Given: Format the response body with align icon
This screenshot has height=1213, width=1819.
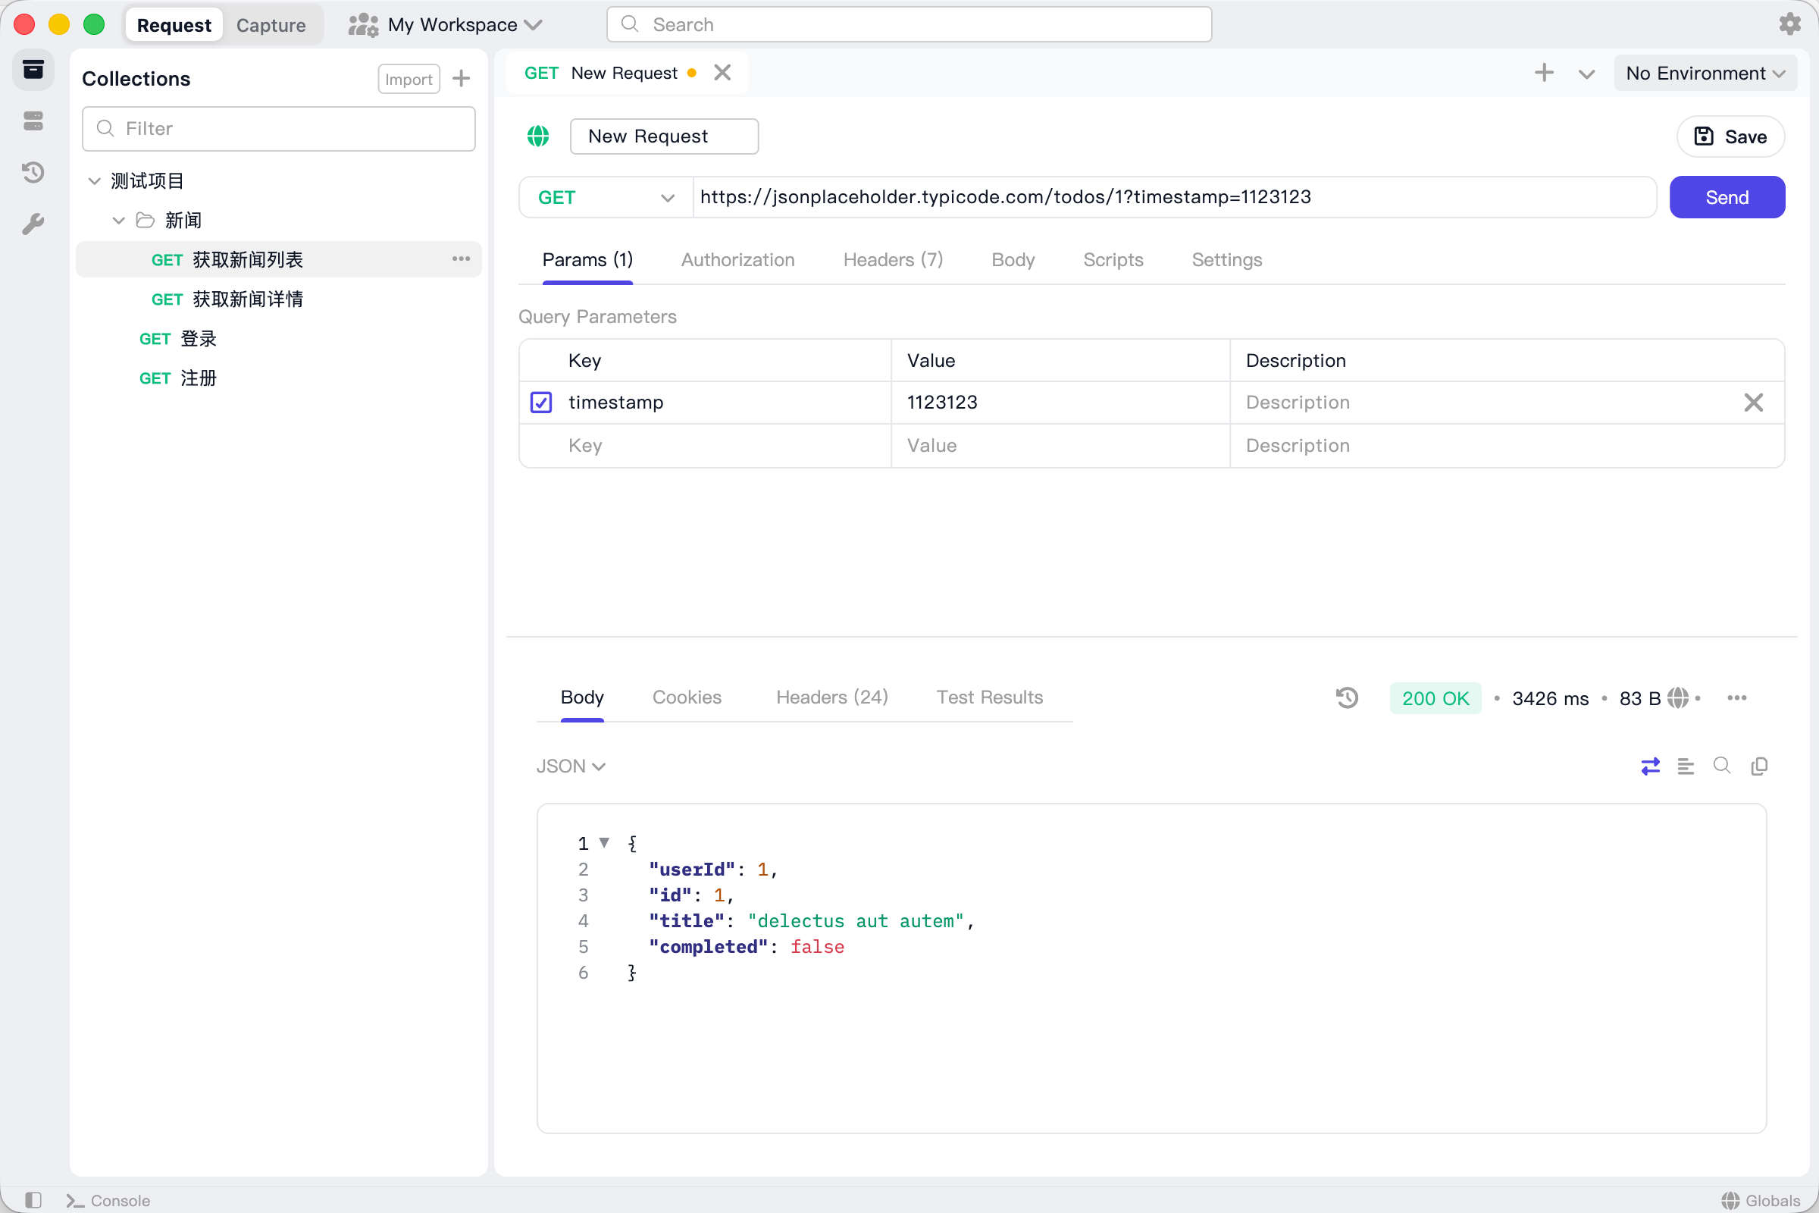Looking at the screenshot, I should 1686,766.
